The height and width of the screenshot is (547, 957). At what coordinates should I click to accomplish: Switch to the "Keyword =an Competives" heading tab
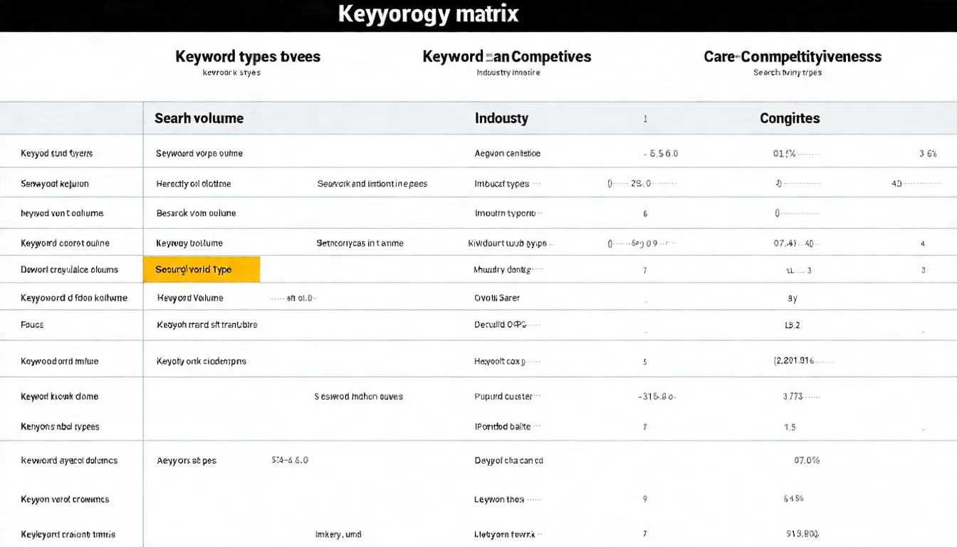[506, 57]
